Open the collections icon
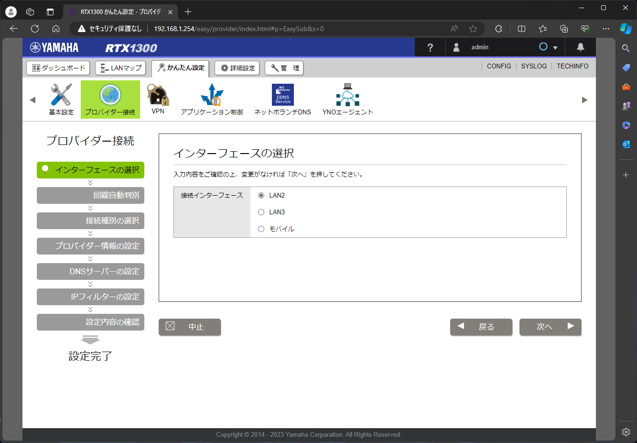The height and width of the screenshot is (443, 637). (x=564, y=29)
